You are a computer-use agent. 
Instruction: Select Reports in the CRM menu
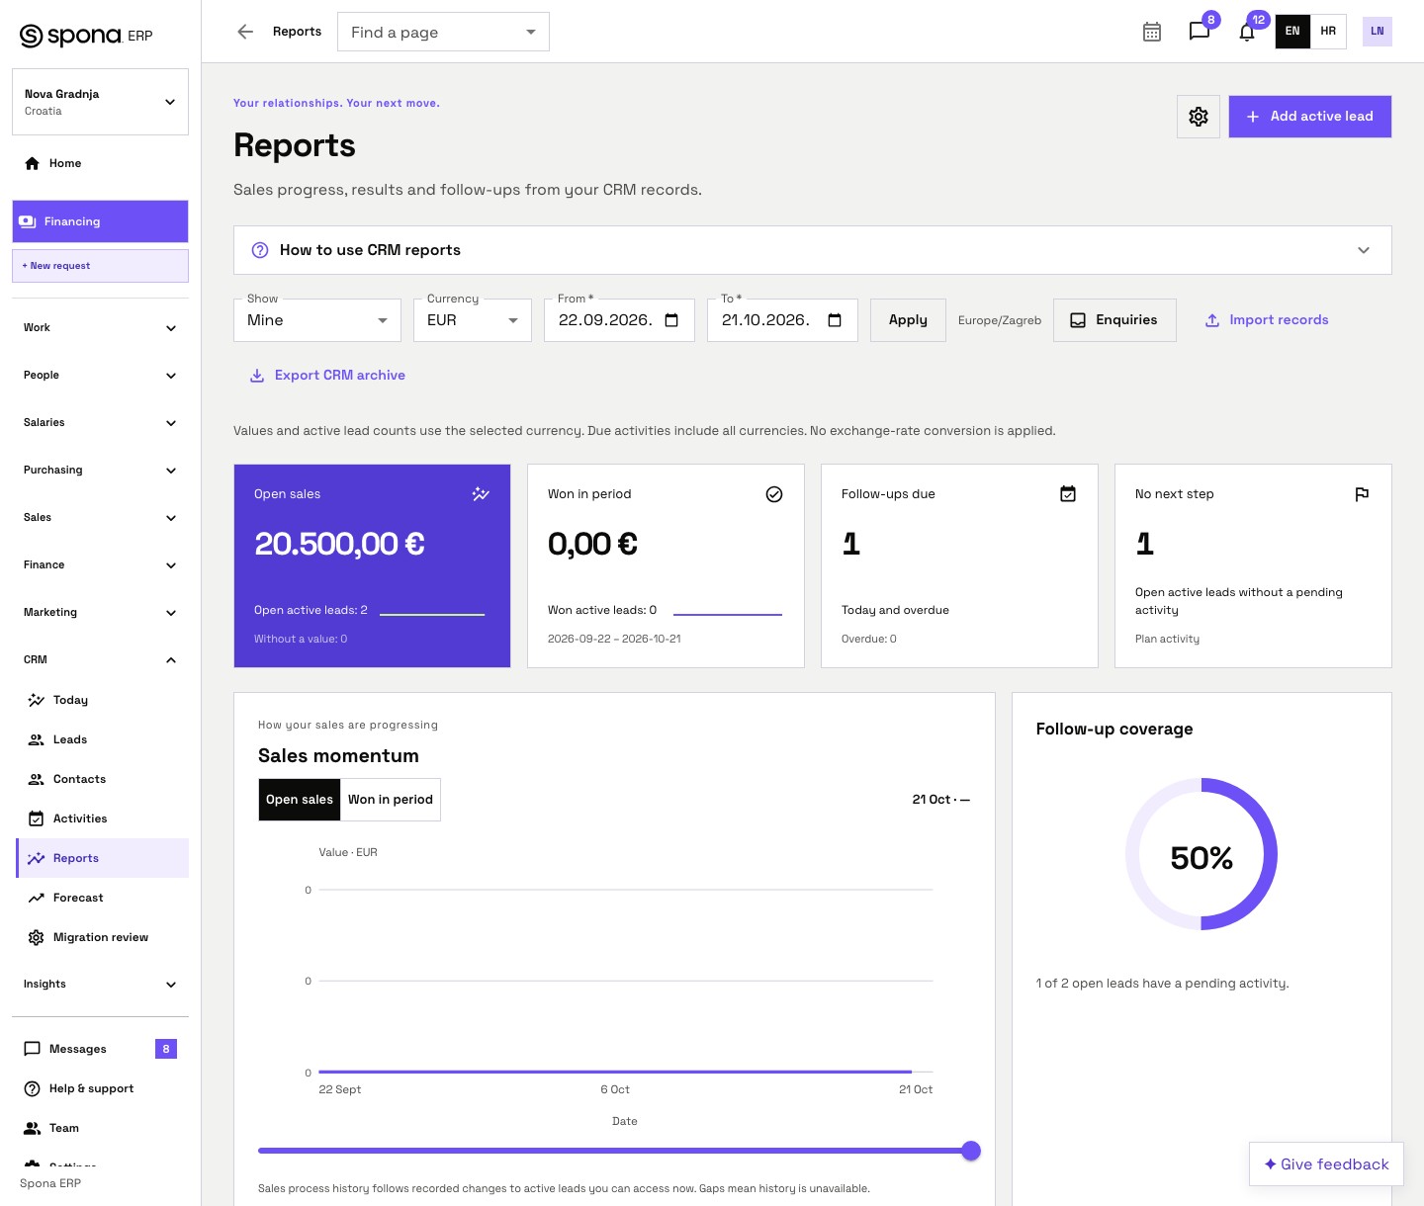[103, 858]
